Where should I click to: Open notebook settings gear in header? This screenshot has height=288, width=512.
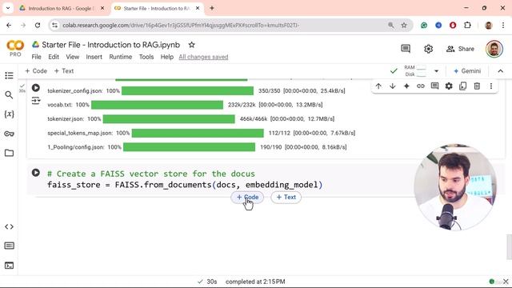tap(429, 49)
